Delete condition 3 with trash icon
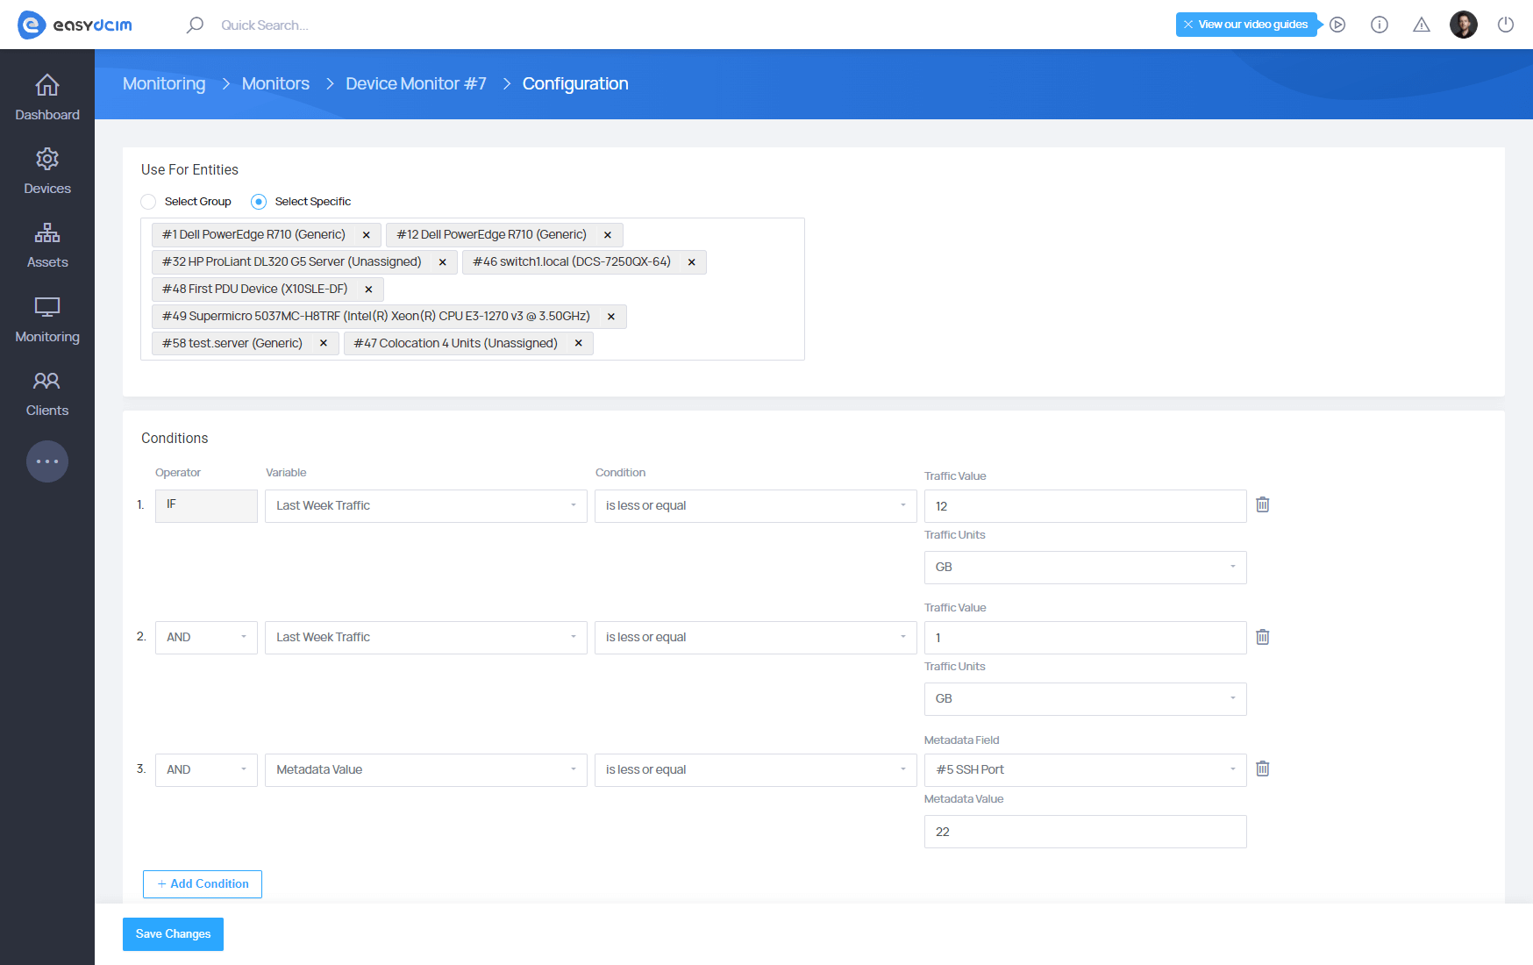 [1263, 768]
